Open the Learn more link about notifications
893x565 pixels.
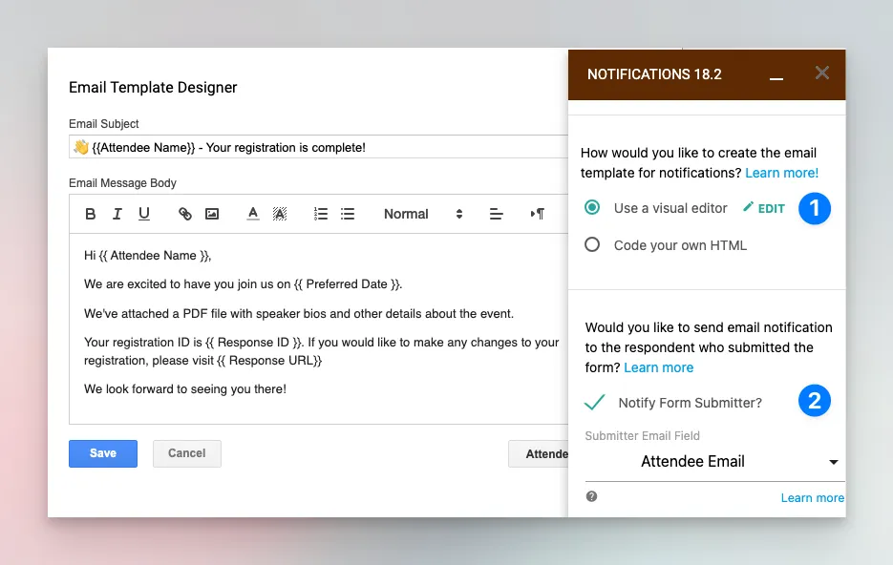pyautogui.click(x=781, y=173)
